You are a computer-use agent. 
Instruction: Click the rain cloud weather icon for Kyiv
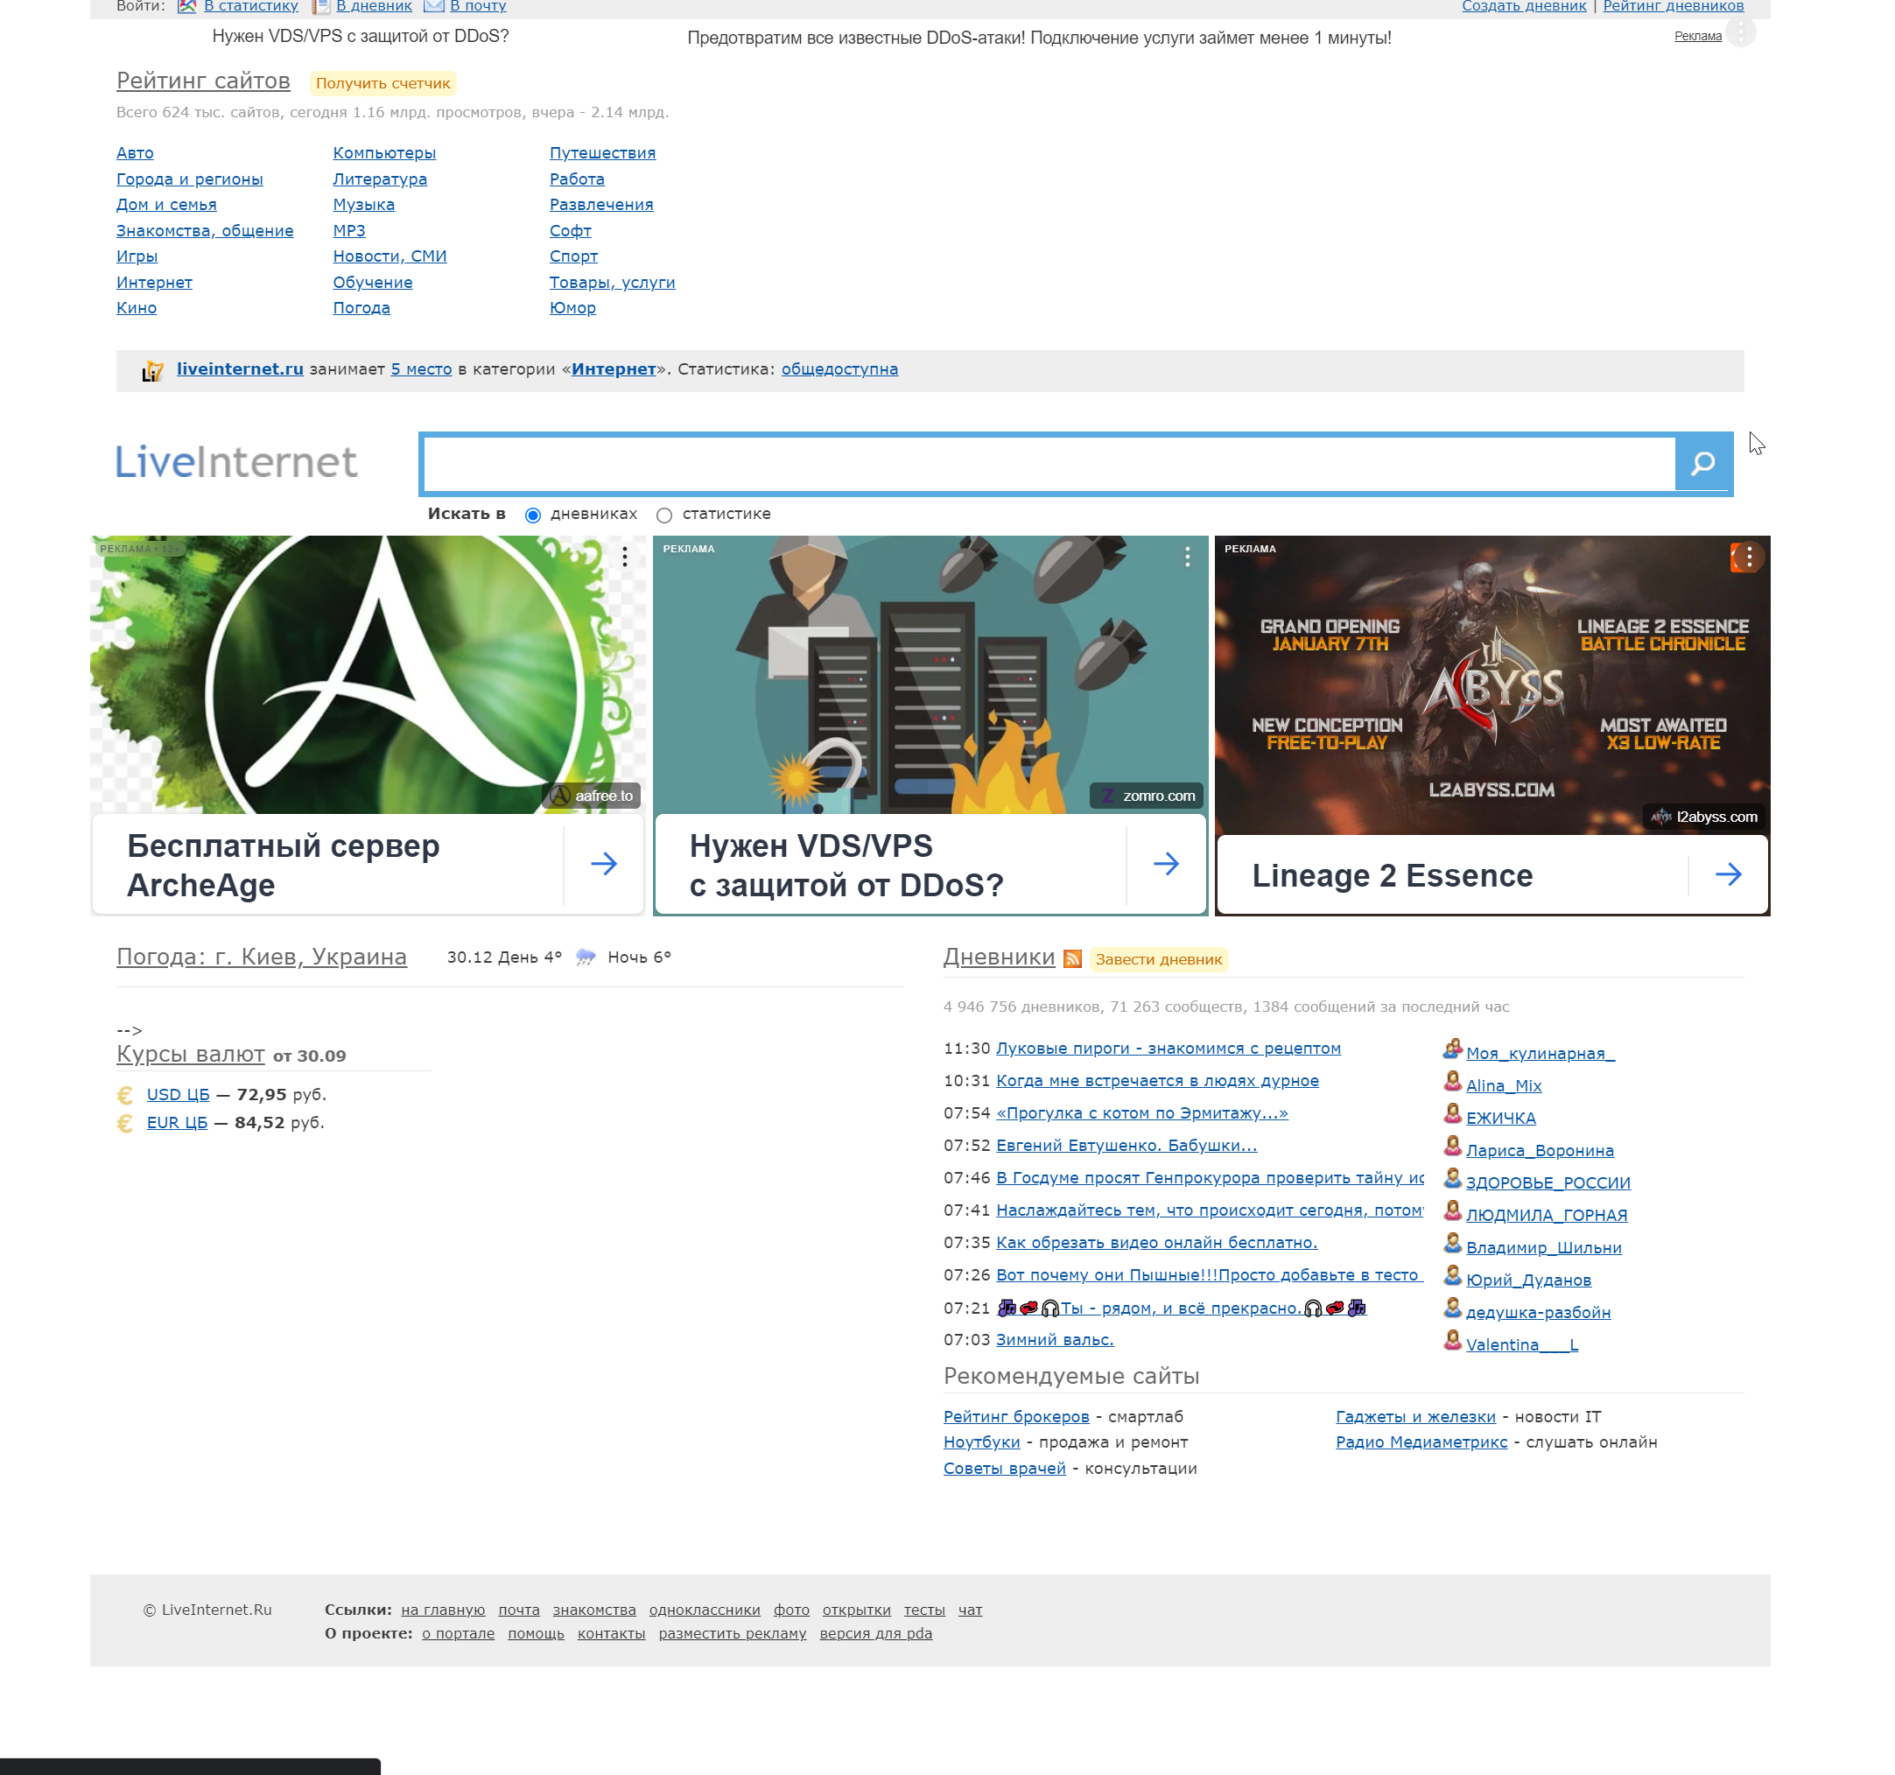pos(586,956)
